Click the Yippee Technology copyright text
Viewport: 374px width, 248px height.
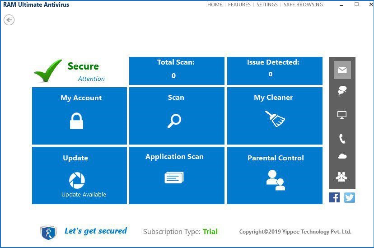[x=295, y=232]
